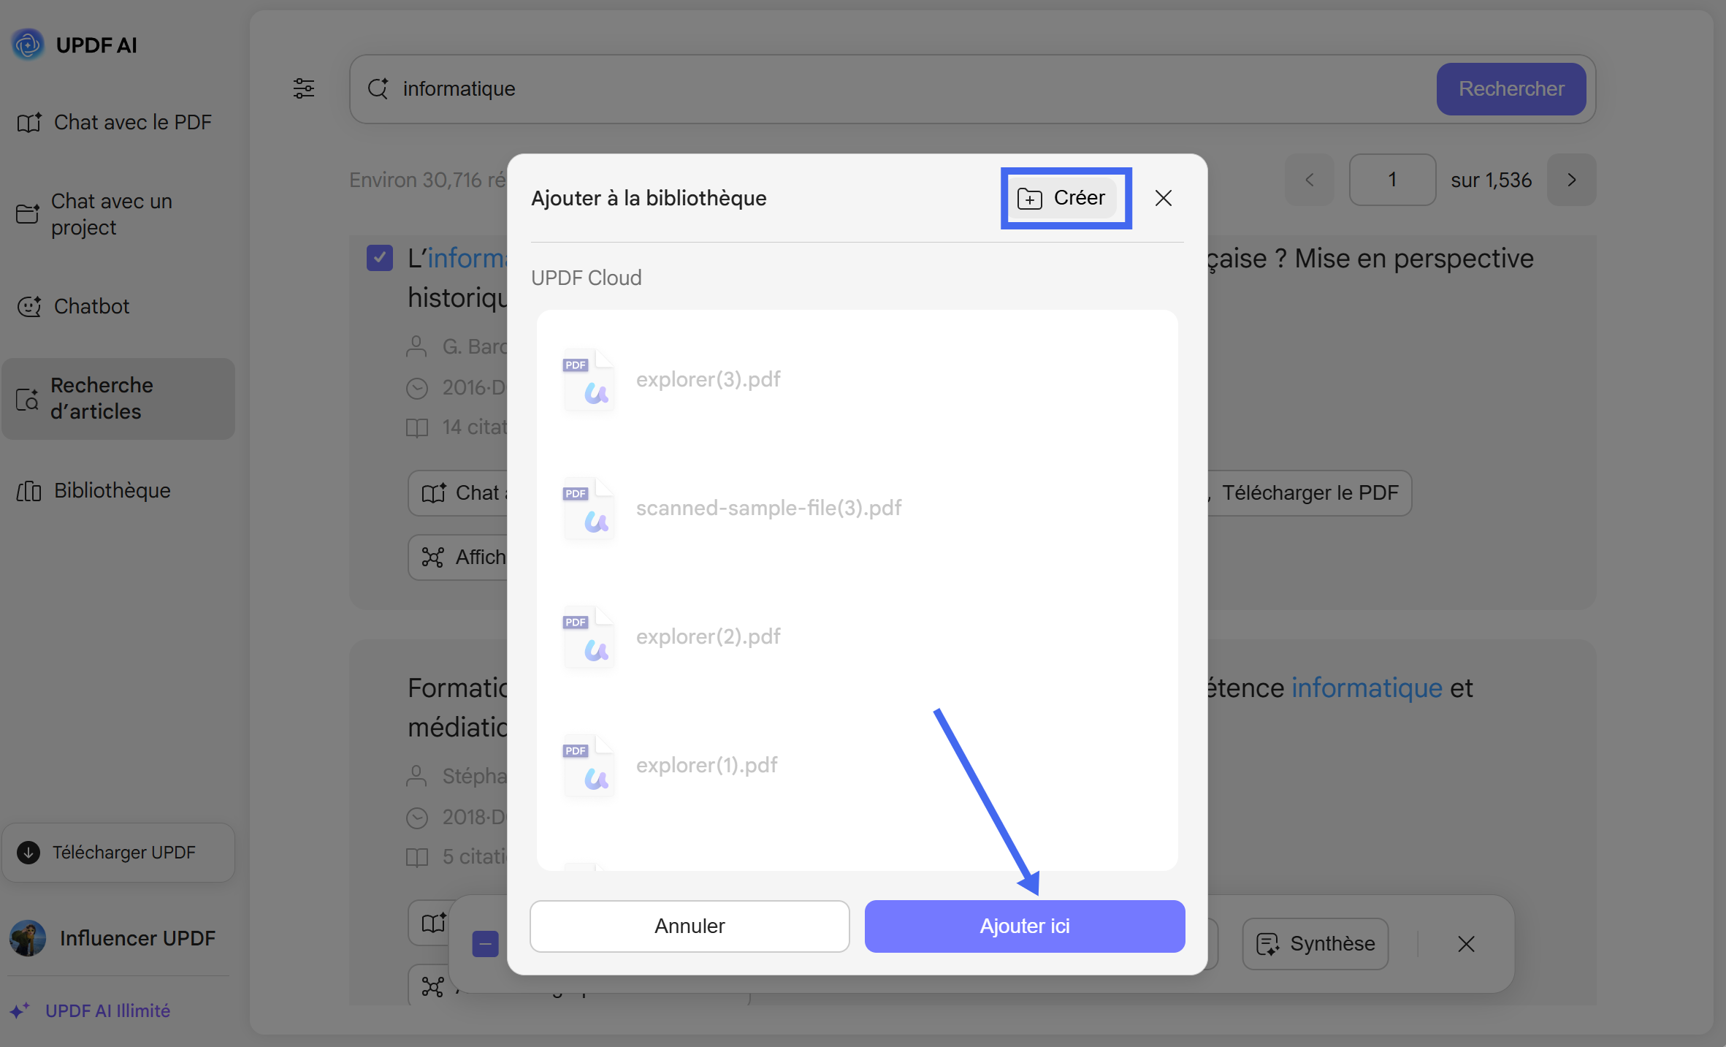Select Recherche d'articles in sidebar

118,398
